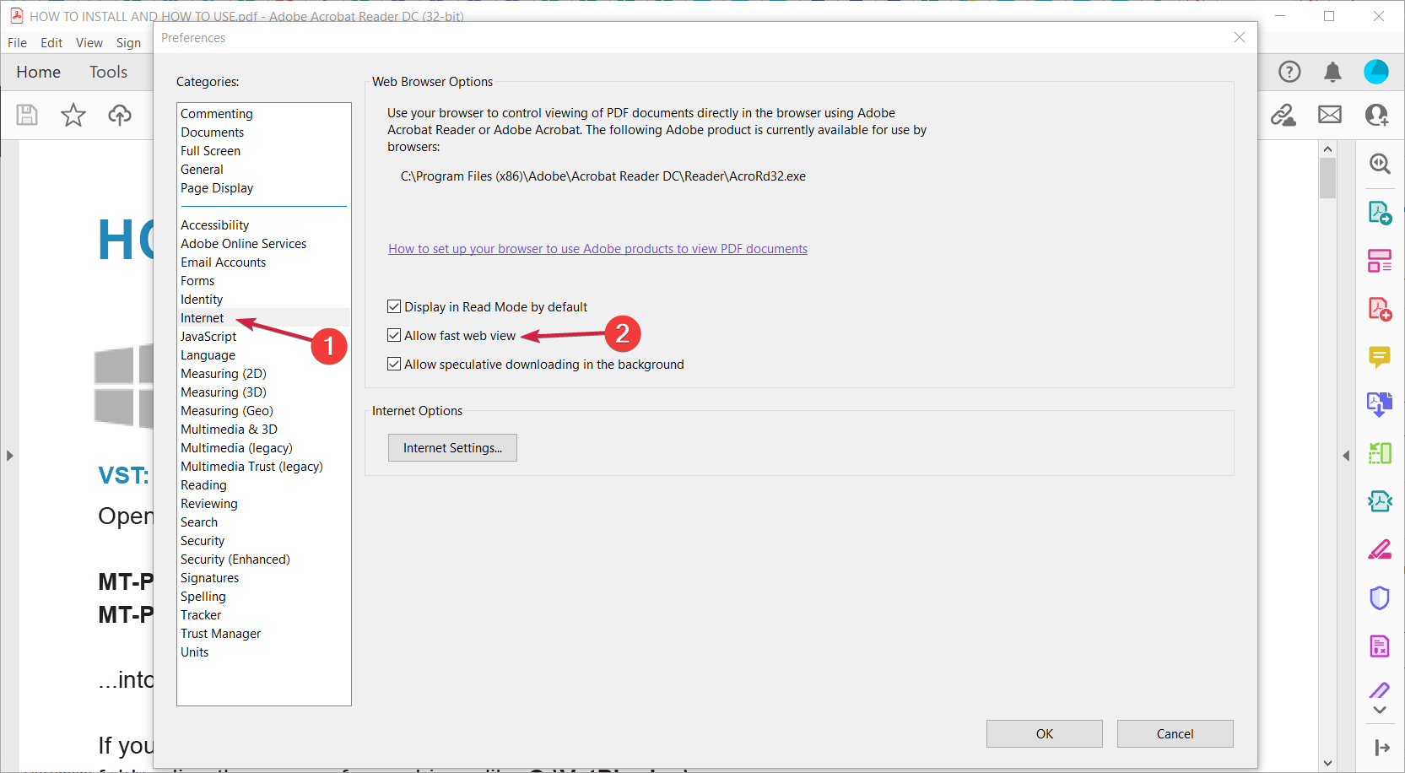The width and height of the screenshot is (1405, 773).
Task: Open the pink Fill & Sign tool icon
Action: point(1380,550)
